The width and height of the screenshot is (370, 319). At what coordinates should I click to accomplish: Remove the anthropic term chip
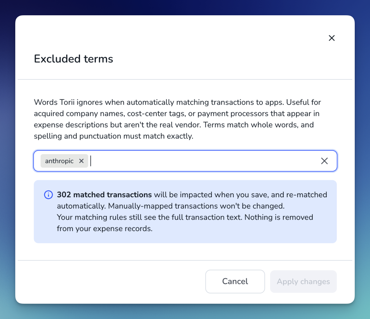click(x=81, y=161)
